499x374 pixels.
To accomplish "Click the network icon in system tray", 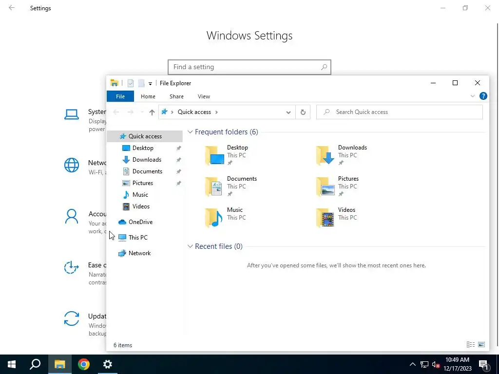I will 424,364.
